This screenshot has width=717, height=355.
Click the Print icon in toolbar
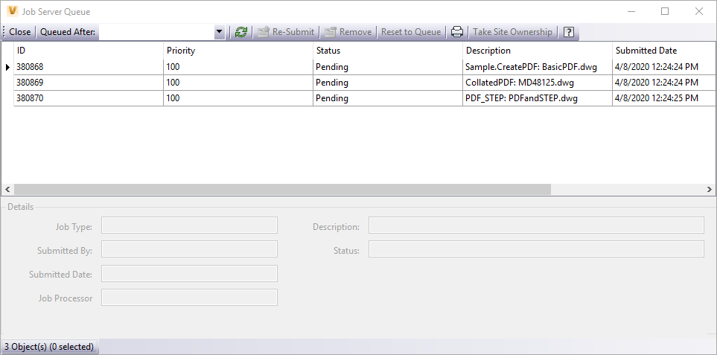tap(457, 32)
